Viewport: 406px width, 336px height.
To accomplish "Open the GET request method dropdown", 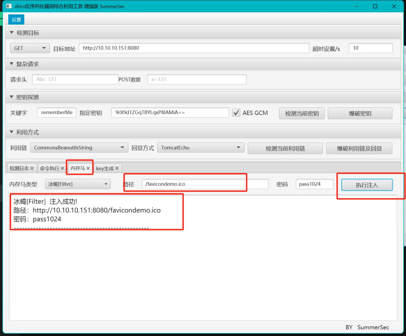I will pyautogui.click(x=30, y=48).
